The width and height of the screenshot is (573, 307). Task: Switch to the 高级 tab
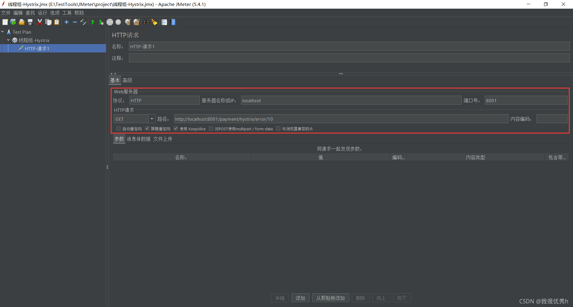pyautogui.click(x=127, y=80)
